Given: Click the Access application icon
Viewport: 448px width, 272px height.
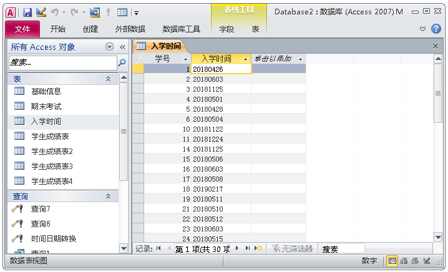Looking at the screenshot, I should click(x=11, y=12).
